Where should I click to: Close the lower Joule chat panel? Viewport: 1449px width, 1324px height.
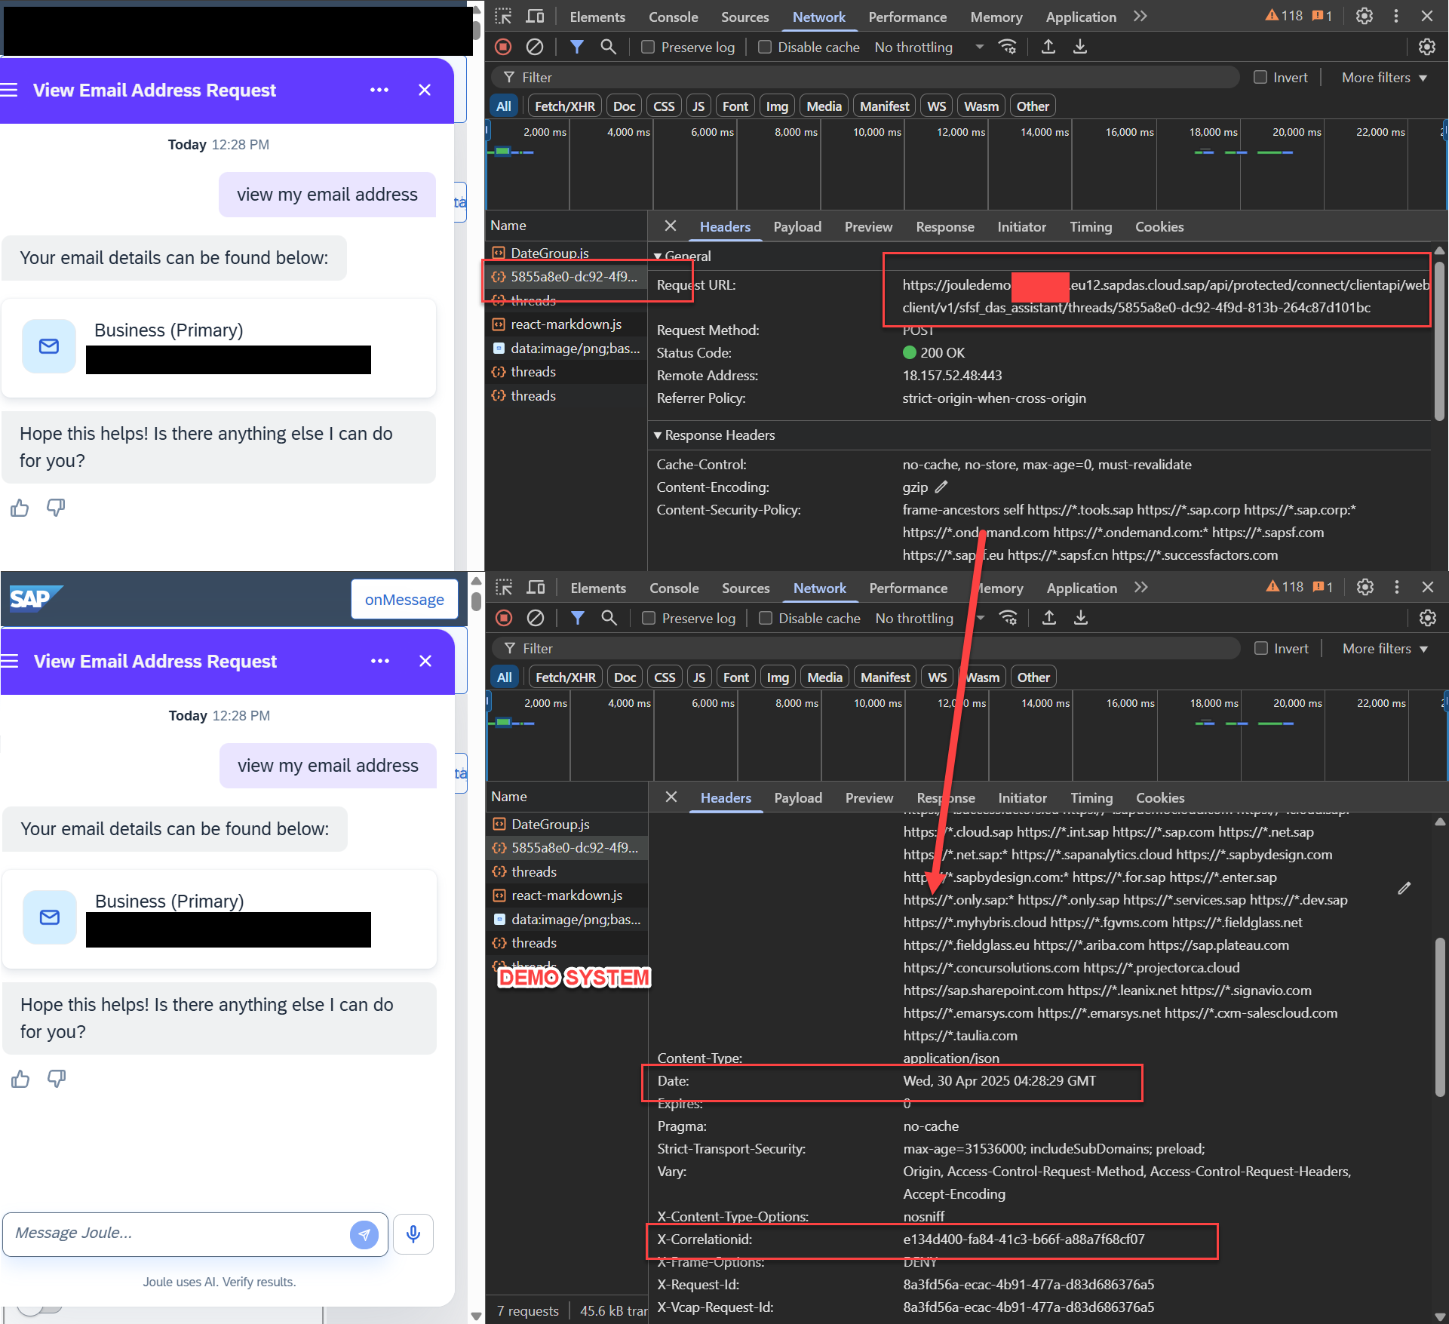[x=425, y=661]
